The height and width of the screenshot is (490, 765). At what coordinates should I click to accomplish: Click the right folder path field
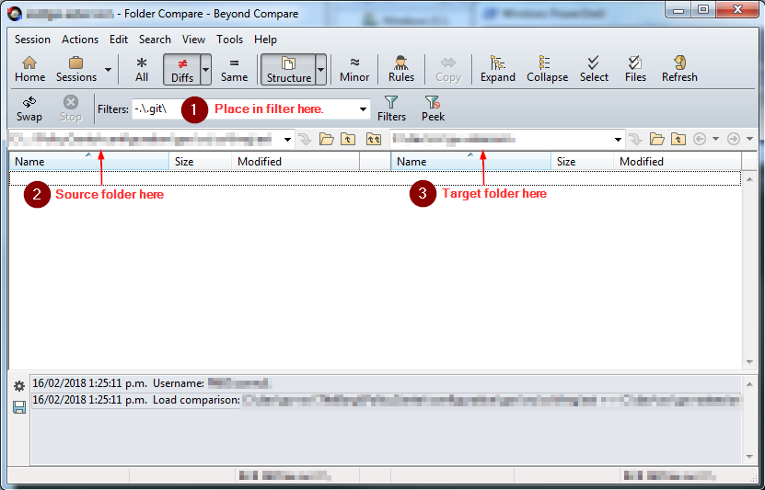click(501, 140)
